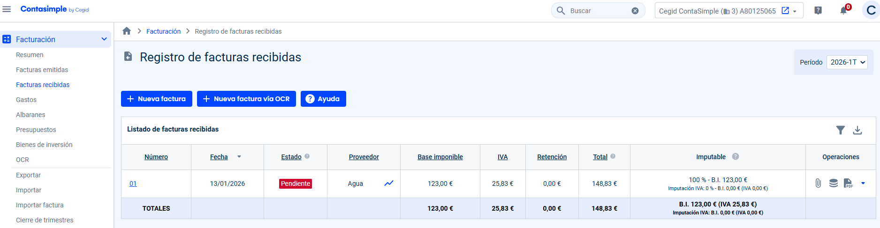Viewport: 880px width, 228px height.
Task: Open invoice number 01 link
Action: coord(133,184)
